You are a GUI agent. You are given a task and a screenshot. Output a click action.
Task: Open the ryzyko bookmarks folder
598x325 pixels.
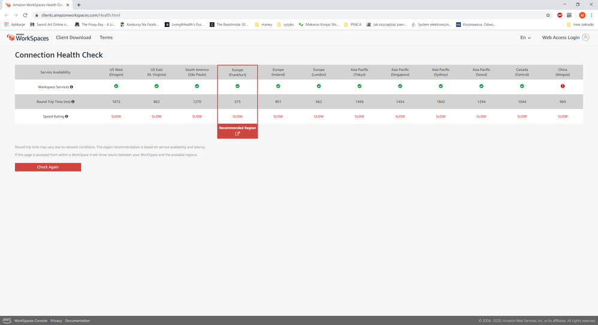[x=285, y=25]
